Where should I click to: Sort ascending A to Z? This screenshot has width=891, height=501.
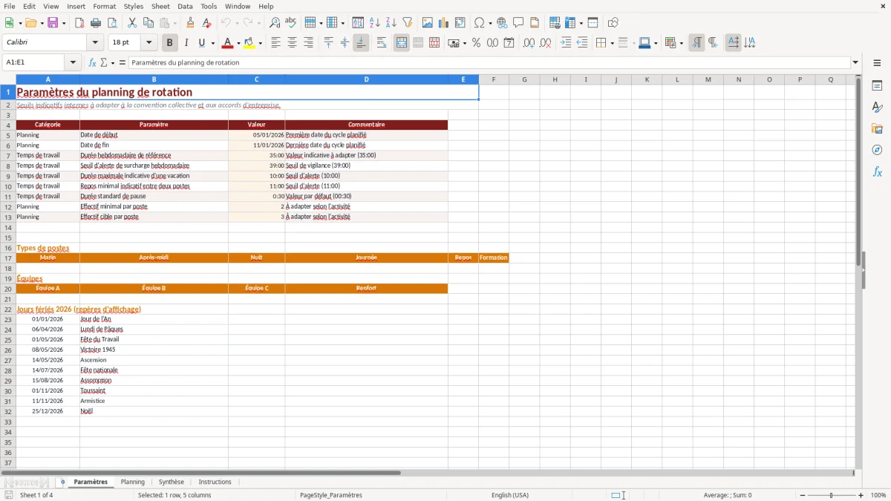point(375,23)
